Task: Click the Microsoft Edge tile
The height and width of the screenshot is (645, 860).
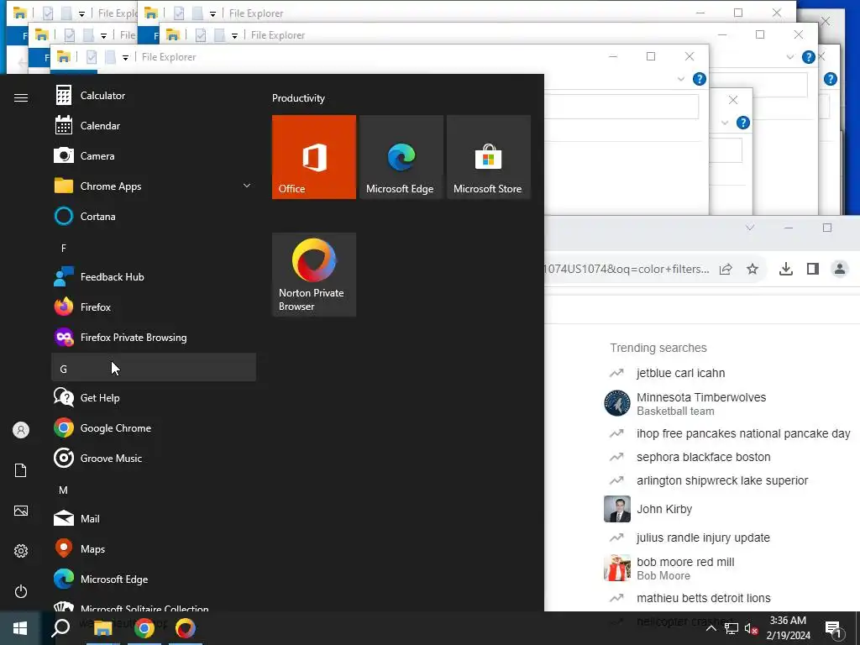Action: 401,157
